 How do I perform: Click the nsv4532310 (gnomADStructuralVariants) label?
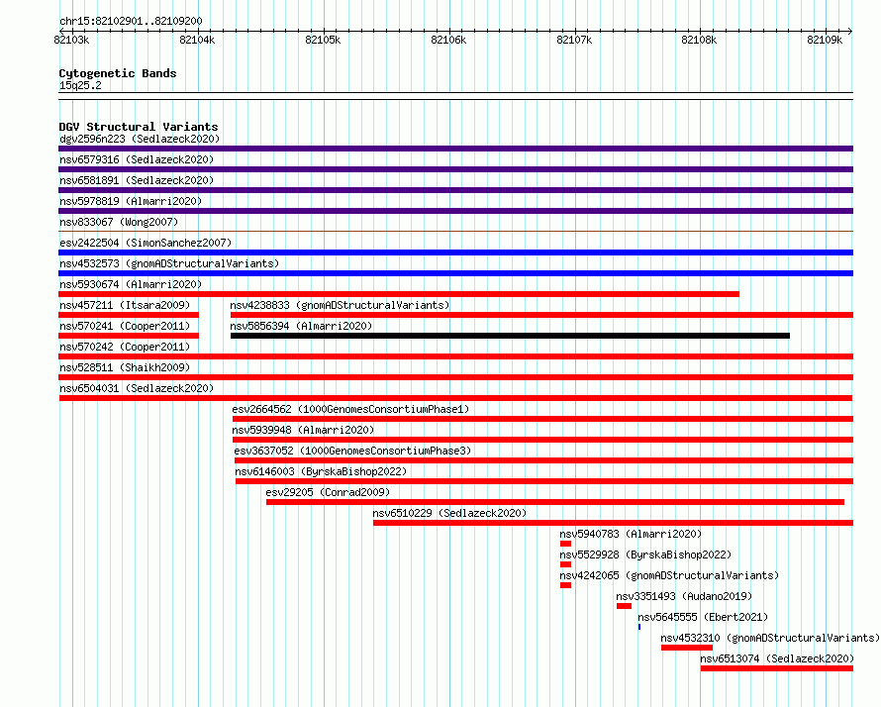click(x=770, y=638)
